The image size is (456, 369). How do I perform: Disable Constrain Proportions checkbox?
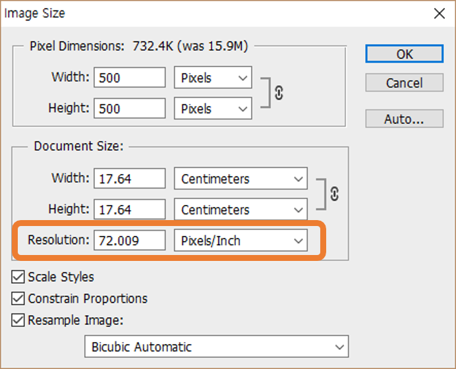point(18,298)
